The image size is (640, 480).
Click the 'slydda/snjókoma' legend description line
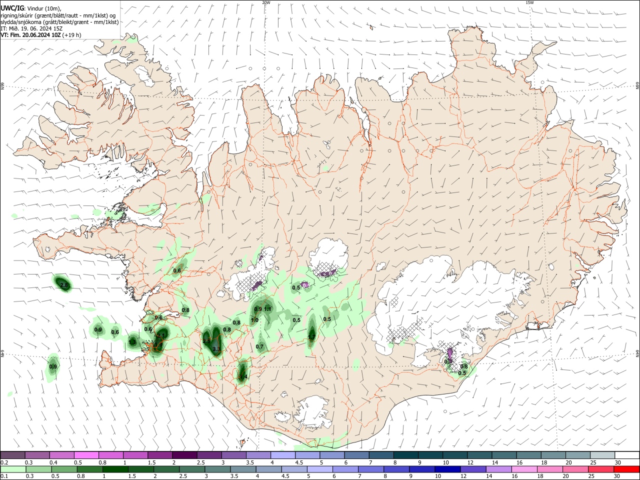coord(60,22)
